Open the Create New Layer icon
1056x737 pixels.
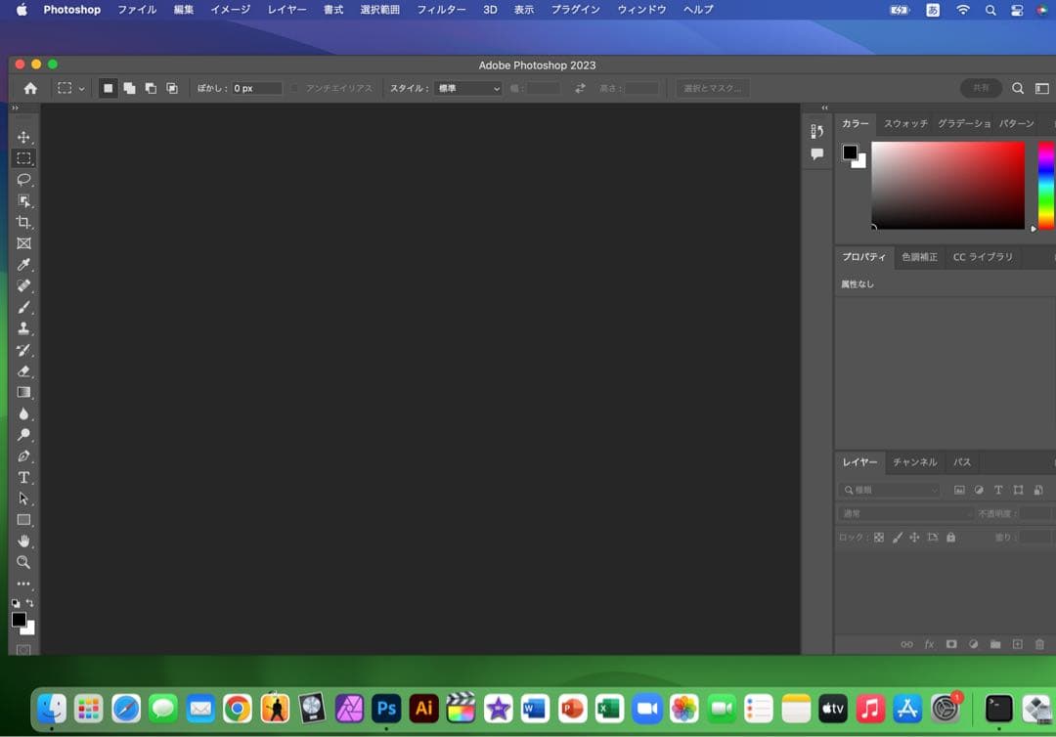pos(1018,644)
